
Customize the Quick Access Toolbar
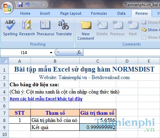[52, 4]
